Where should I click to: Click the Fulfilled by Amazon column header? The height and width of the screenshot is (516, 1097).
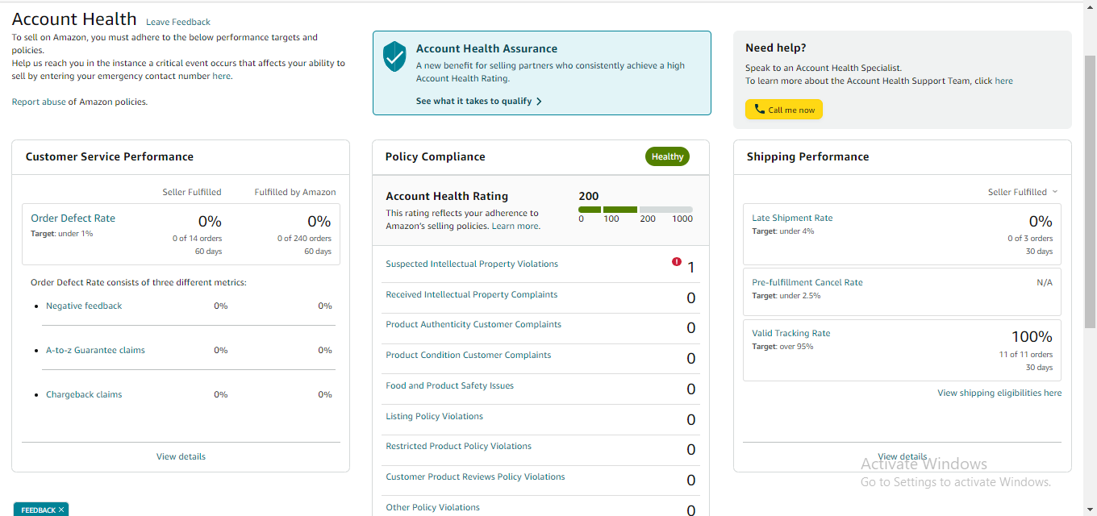tap(295, 193)
